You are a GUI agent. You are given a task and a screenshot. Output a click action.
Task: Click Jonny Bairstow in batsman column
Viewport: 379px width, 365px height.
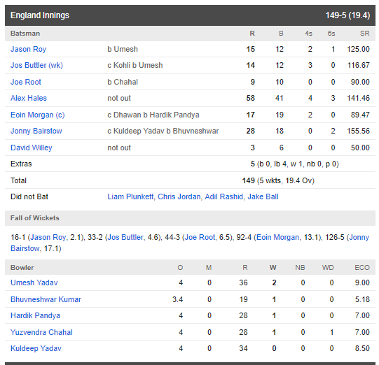tap(36, 131)
